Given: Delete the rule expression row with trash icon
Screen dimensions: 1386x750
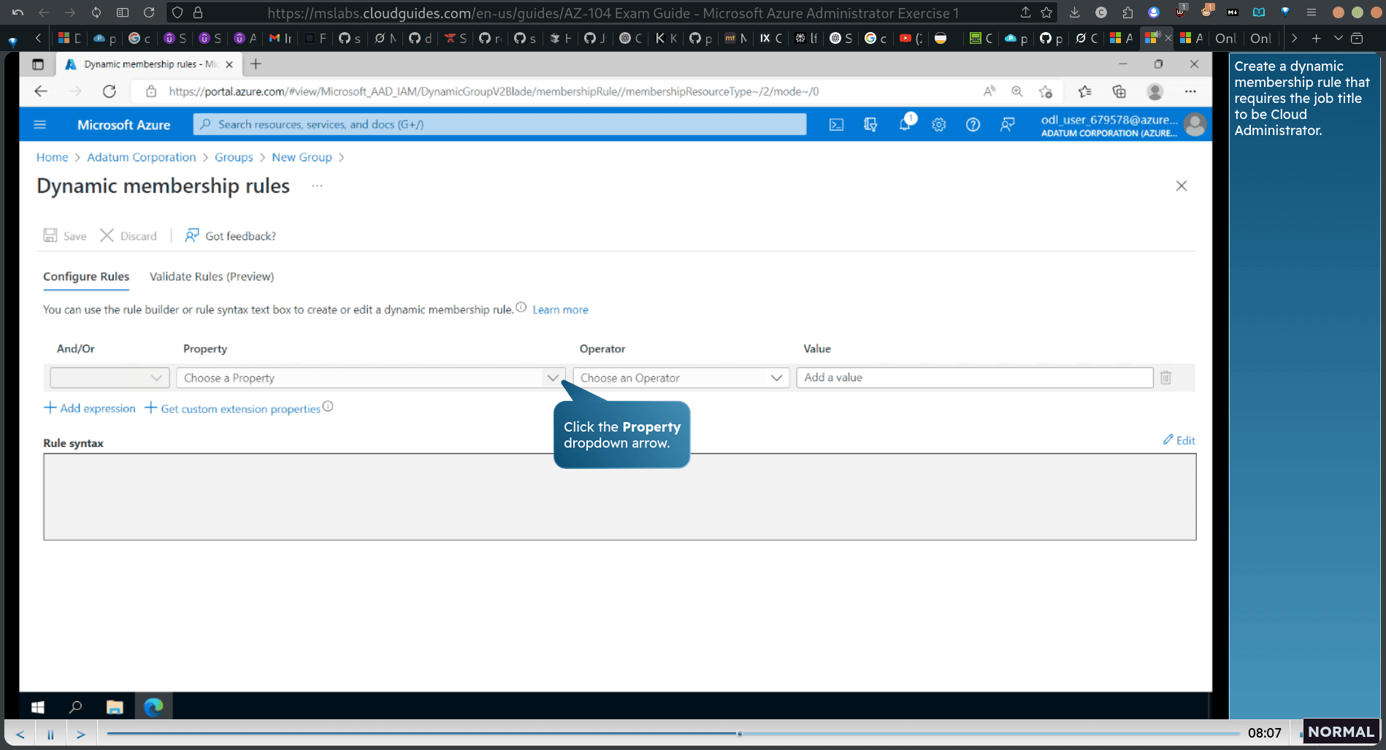Looking at the screenshot, I should tap(1165, 378).
